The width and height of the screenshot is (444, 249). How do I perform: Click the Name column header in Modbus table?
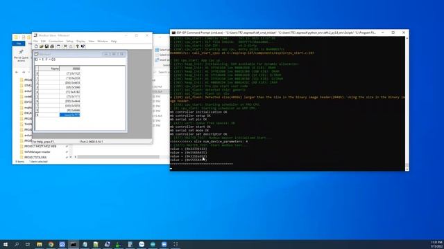click(49, 68)
